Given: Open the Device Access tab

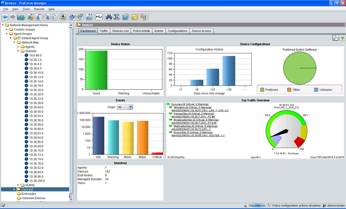Looking at the screenshot, I should click(201, 31).
